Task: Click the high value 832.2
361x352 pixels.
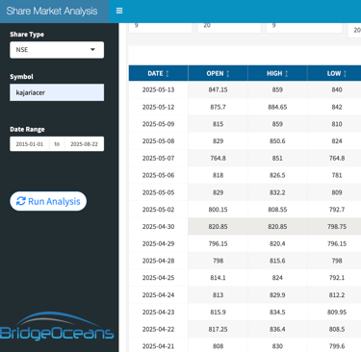Action: pyautogui.click(x=277, y=192)
